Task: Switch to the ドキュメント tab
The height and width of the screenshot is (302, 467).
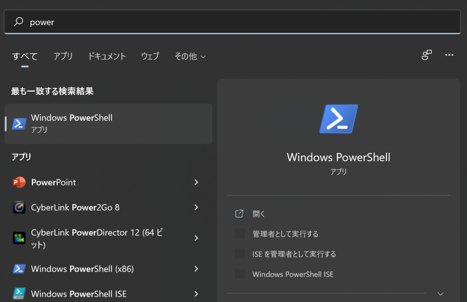Action: coord(107,56)
